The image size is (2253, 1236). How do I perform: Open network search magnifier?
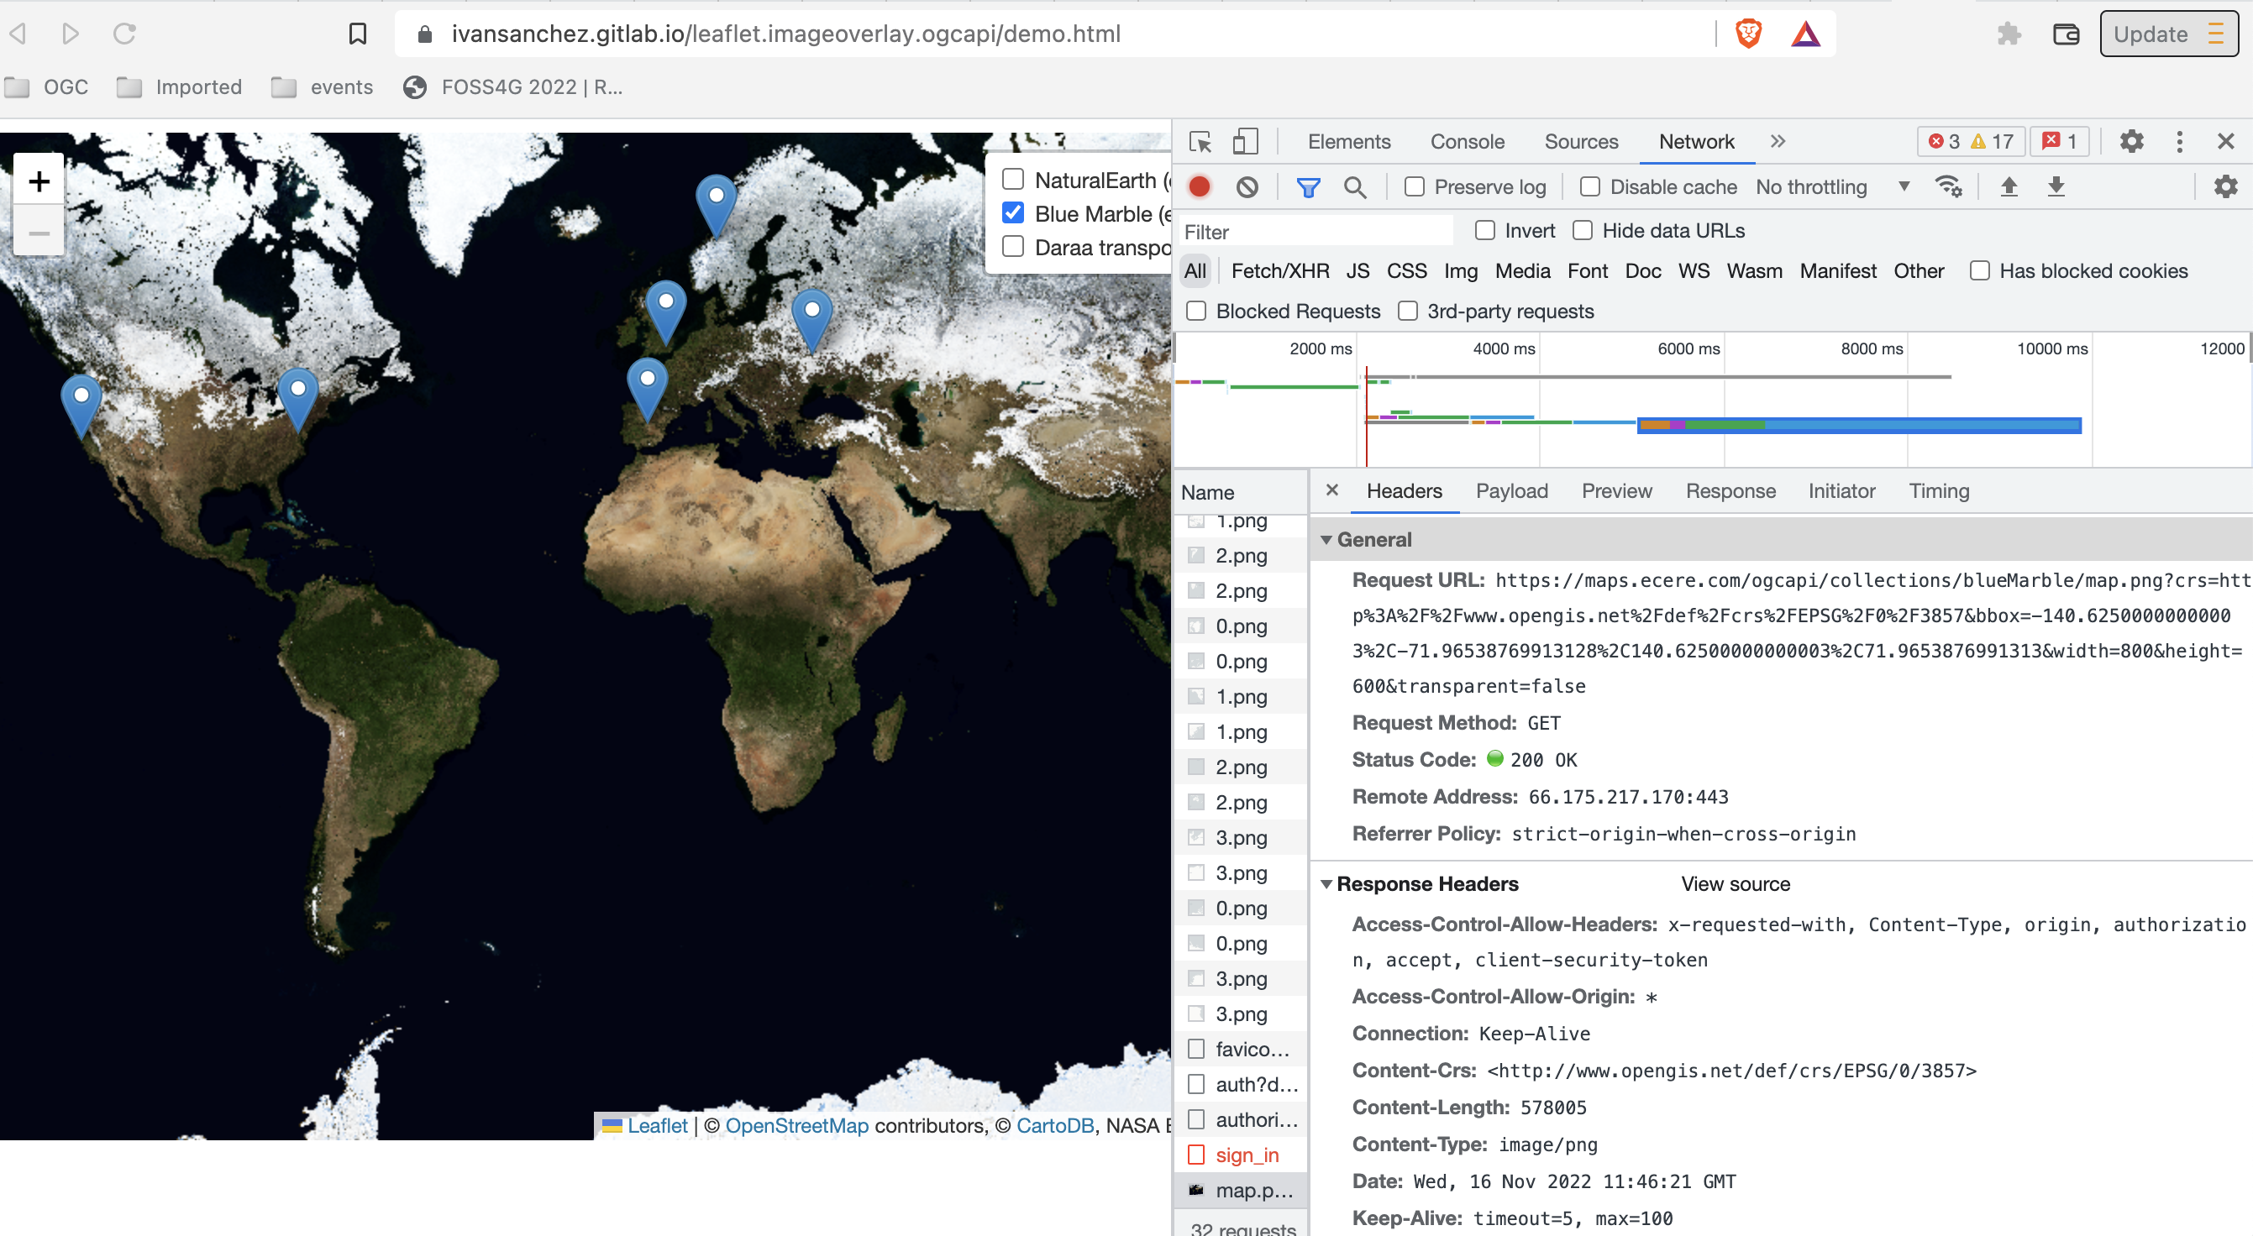pos(1355,187)
